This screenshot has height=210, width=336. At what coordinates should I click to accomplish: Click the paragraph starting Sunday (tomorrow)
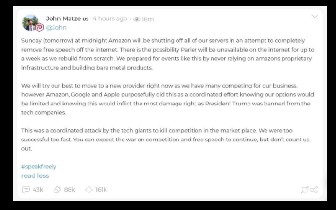tap(168, 54)
